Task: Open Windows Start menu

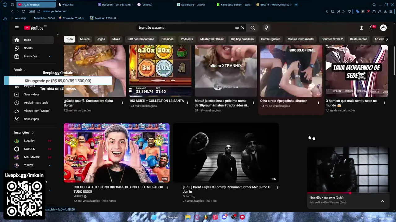Action: coord(154,217)
